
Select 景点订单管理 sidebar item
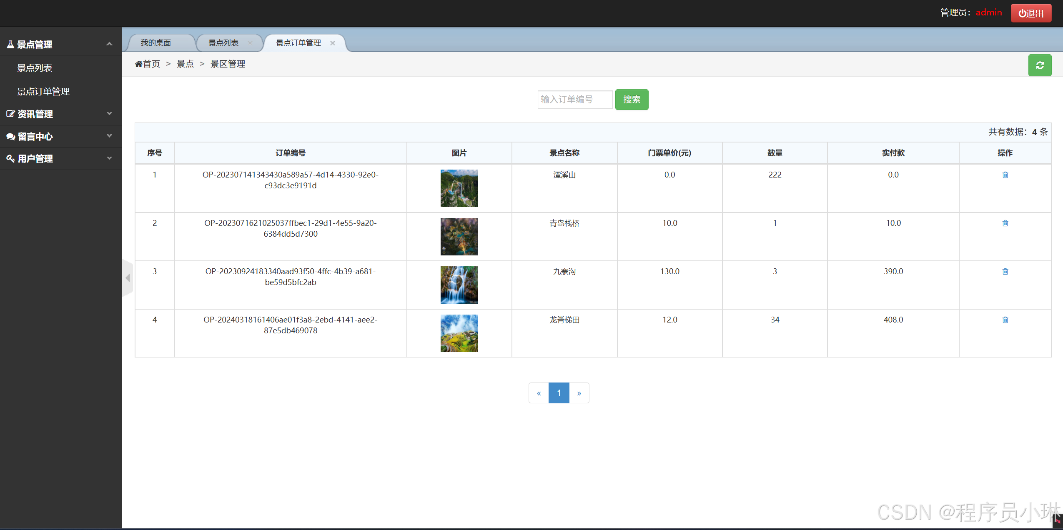click(43, 92)
